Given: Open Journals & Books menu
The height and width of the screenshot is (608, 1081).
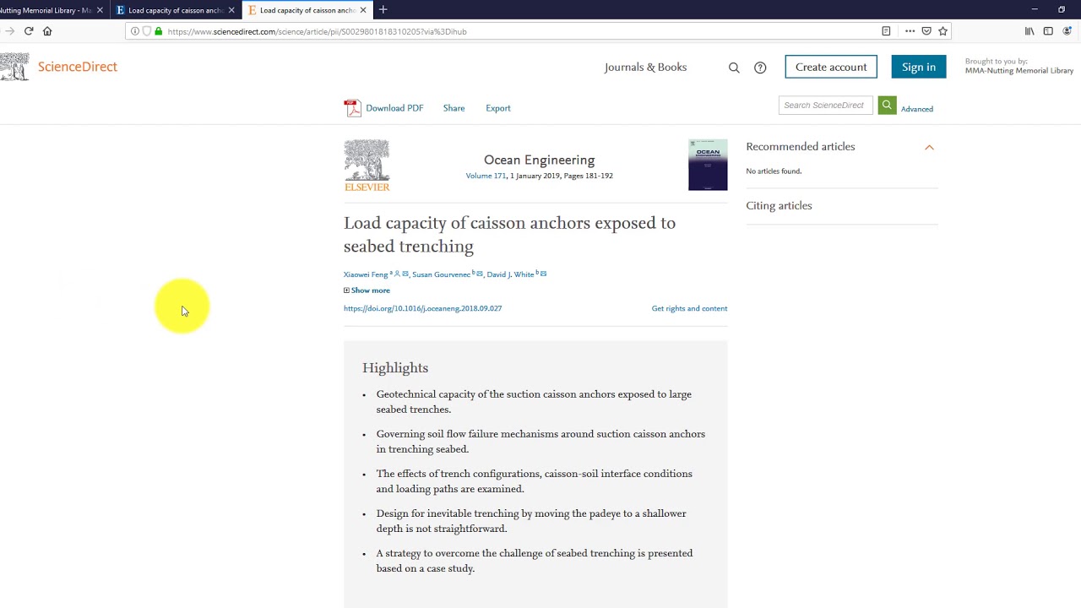Looking at the screenshot, I should [x=645, y=68].
